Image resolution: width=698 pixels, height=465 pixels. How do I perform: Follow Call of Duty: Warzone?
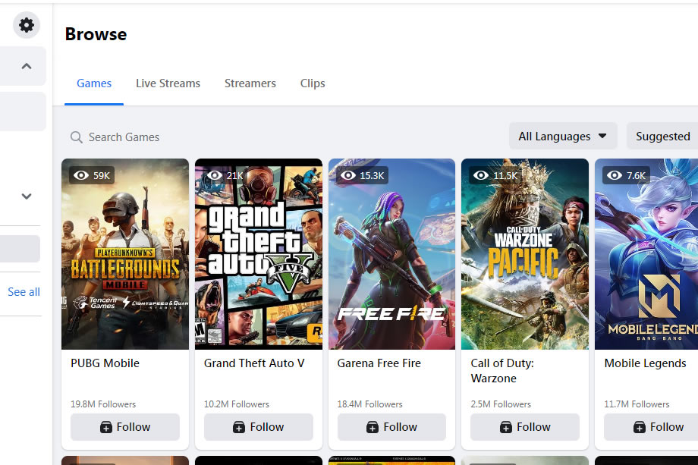[x=524, y=426]
